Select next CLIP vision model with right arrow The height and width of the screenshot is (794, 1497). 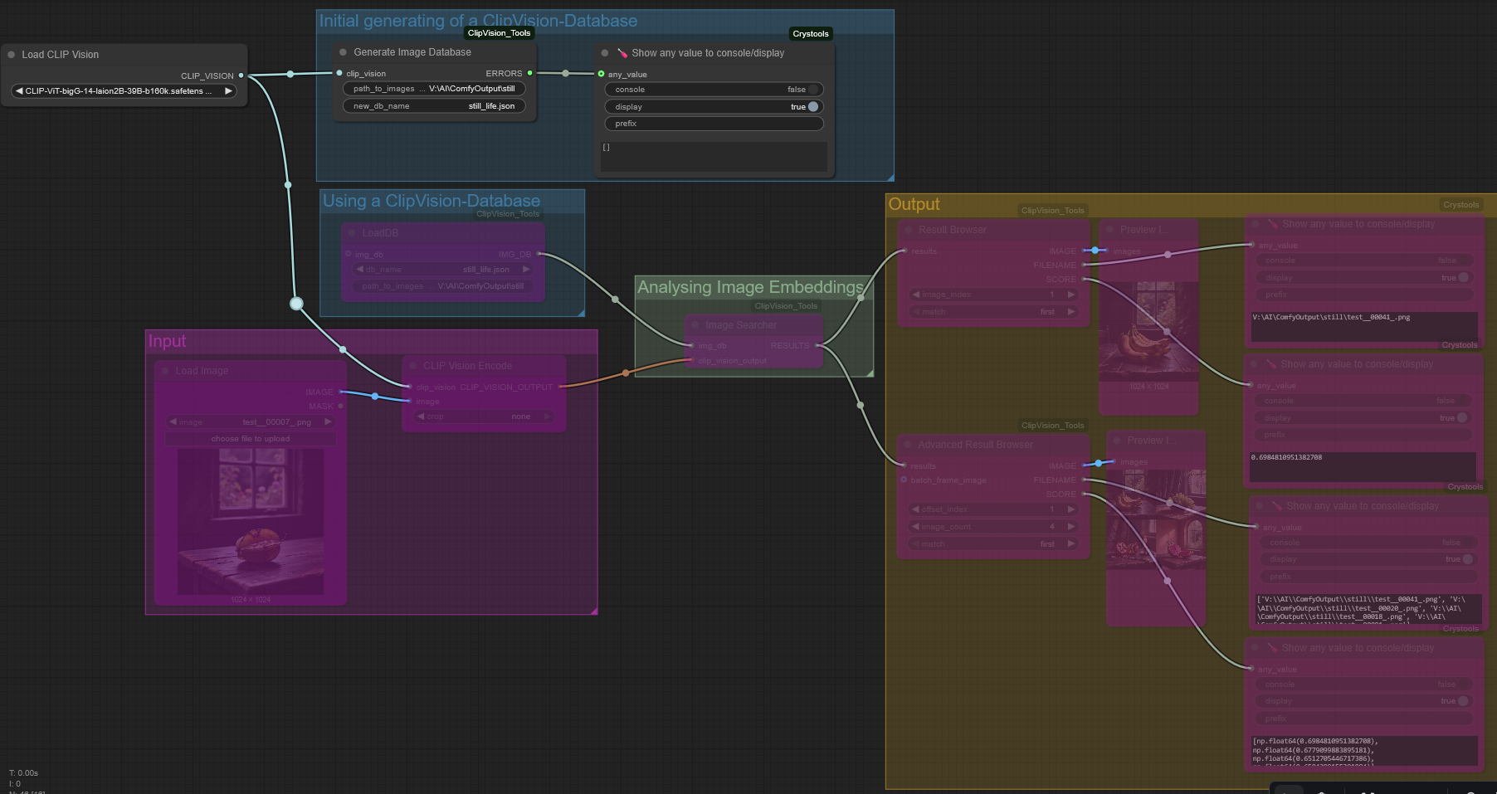pyautogui.click(x=227, y=91)
